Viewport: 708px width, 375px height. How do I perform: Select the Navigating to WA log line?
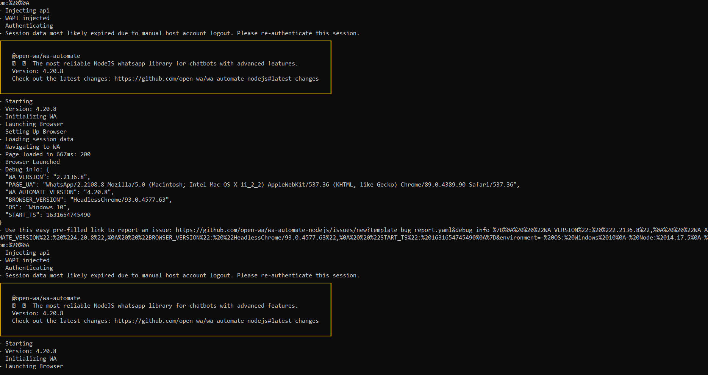(33, 146)
